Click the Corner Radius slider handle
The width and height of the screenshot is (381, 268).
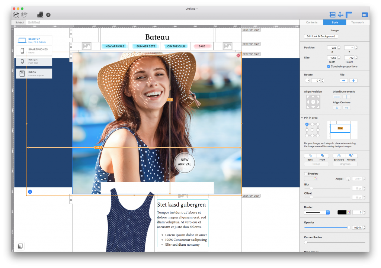pos(306,242)
